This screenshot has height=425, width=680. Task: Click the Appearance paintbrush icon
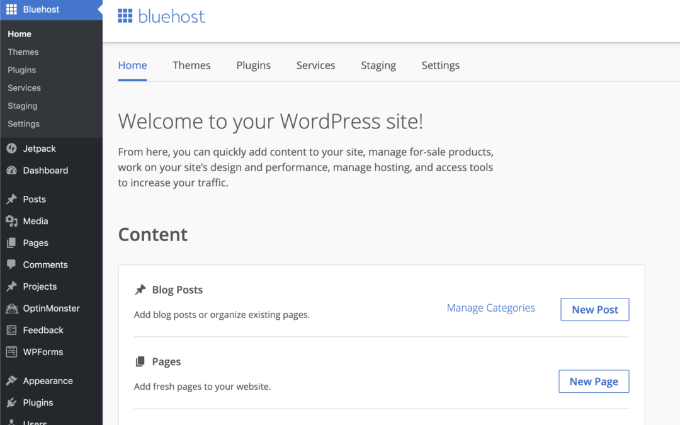pyautogui.click(x=12, y=381)
